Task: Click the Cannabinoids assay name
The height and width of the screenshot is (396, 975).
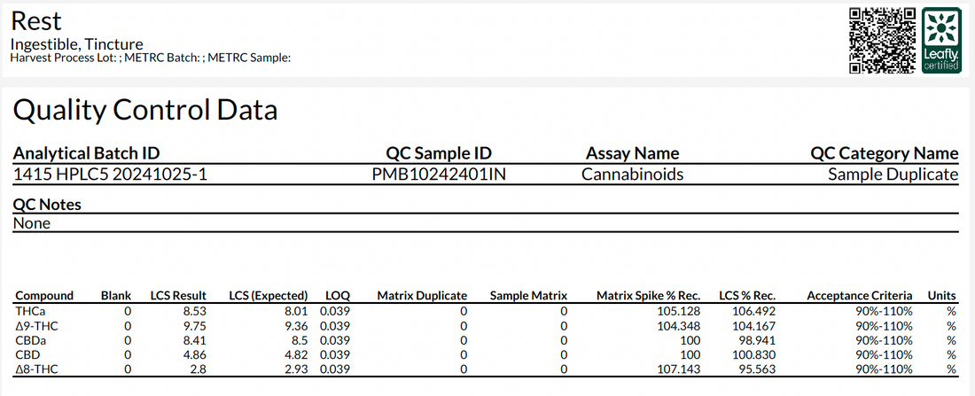Action: pyautogui.click(x=632, y=175)
